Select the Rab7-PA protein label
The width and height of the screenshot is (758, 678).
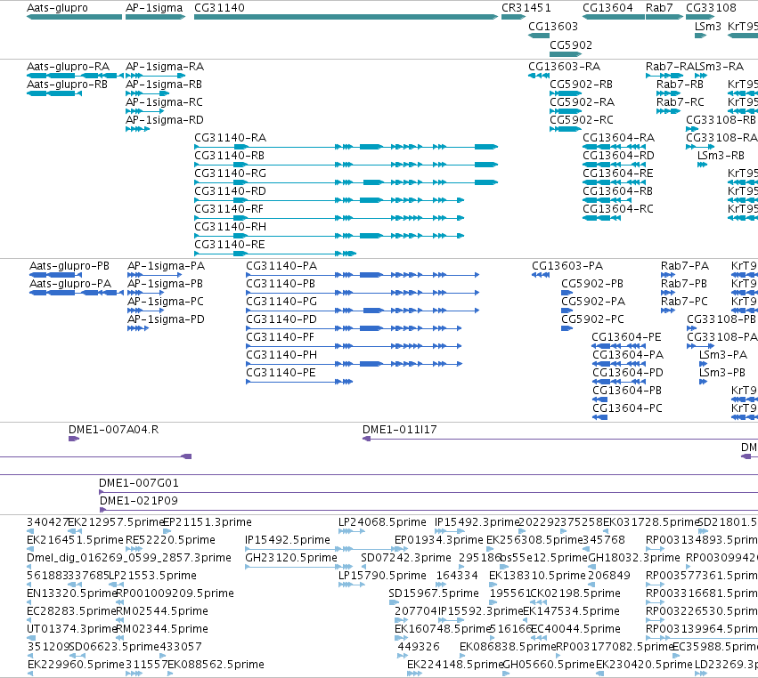(685, 266)
